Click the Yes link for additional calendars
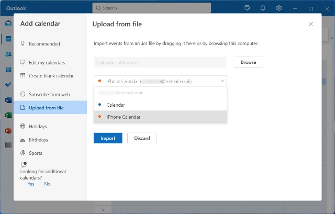This screenshot has height=214, width=335. point(31,184)
